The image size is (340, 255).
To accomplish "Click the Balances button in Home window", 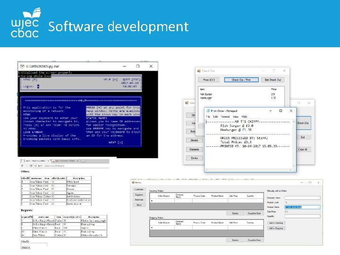I will click(139, 200).
